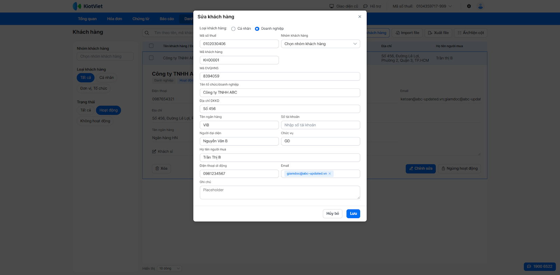Open the Báo cáo menu

tap(167, 19)
